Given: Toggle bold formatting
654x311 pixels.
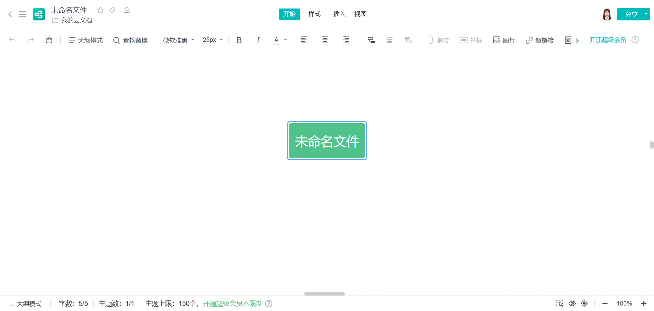Looking at the screenshot, I should (x=239, y=40).
